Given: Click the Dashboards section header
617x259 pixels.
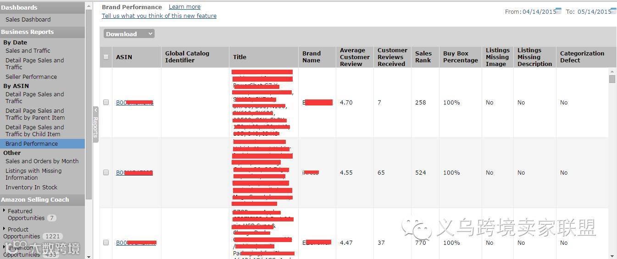Looking at the screenshot, I should tap(42, 7).
